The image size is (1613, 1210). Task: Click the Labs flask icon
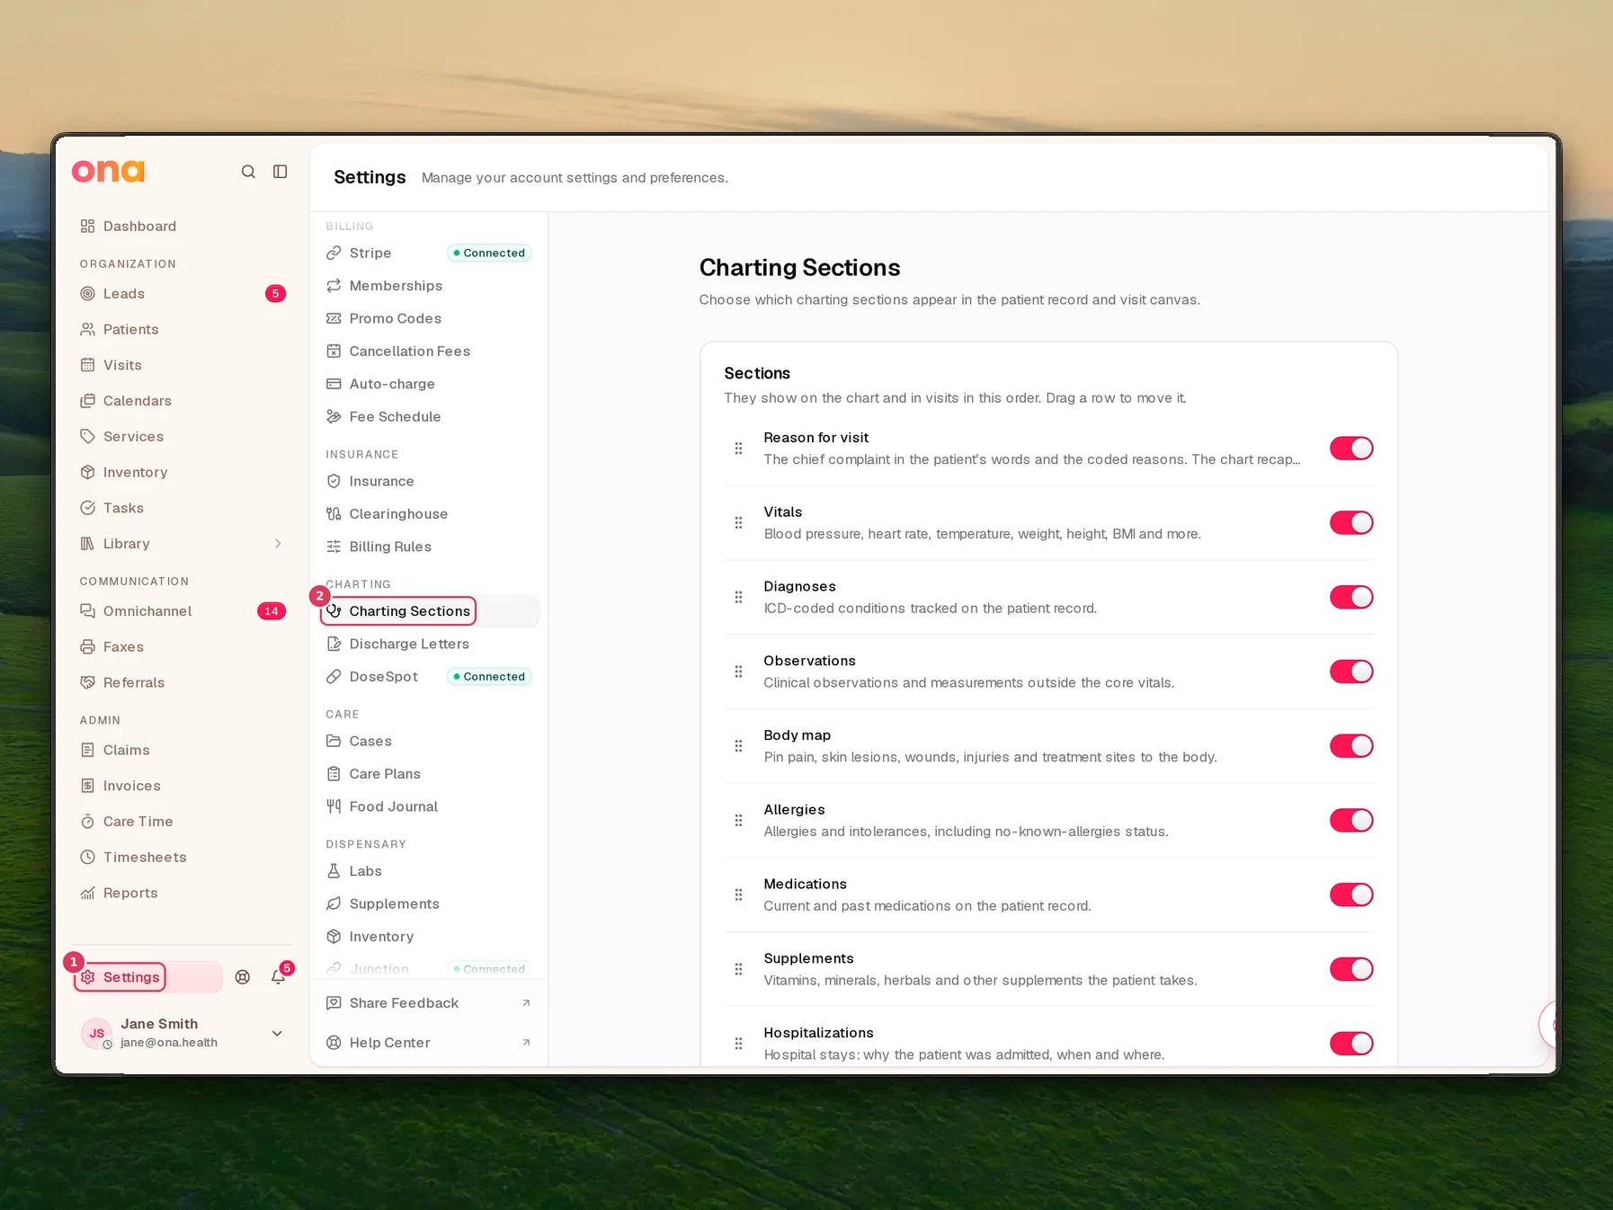pos(334,871)
